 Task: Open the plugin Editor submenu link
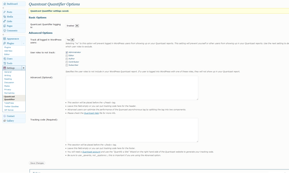pyautogui.click(x=7, y=54)
